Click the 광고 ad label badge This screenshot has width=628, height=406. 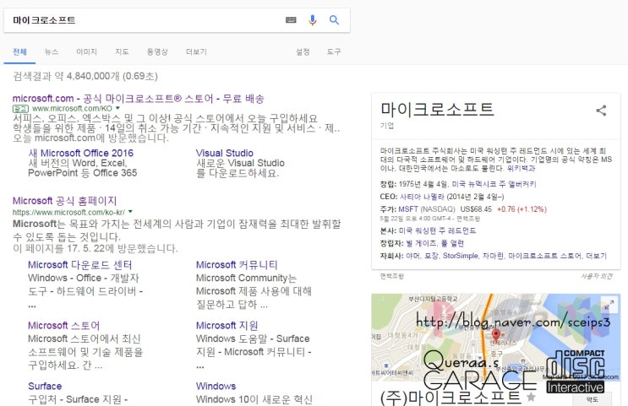pyautogui.click(x=20, y=108)
